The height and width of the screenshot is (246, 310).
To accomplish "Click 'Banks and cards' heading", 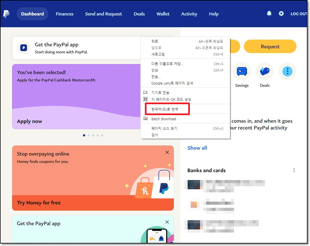I will [206, 170].
